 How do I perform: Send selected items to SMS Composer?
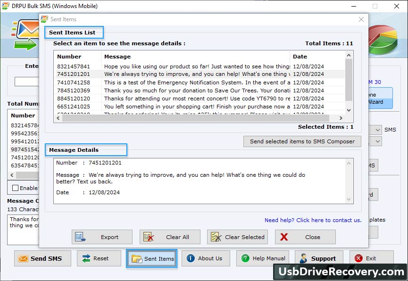pyautogui.click(x=302, y=141)
